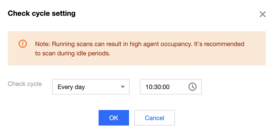Image resolution: width=273 pixels, height=132 pixels.
Task: Click 'high agent occupancy' in the warning
Action: pos(160,44)
